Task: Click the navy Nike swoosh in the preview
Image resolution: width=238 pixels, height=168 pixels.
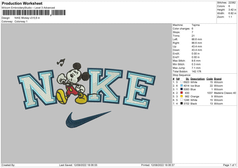Action: click(88, 120)
